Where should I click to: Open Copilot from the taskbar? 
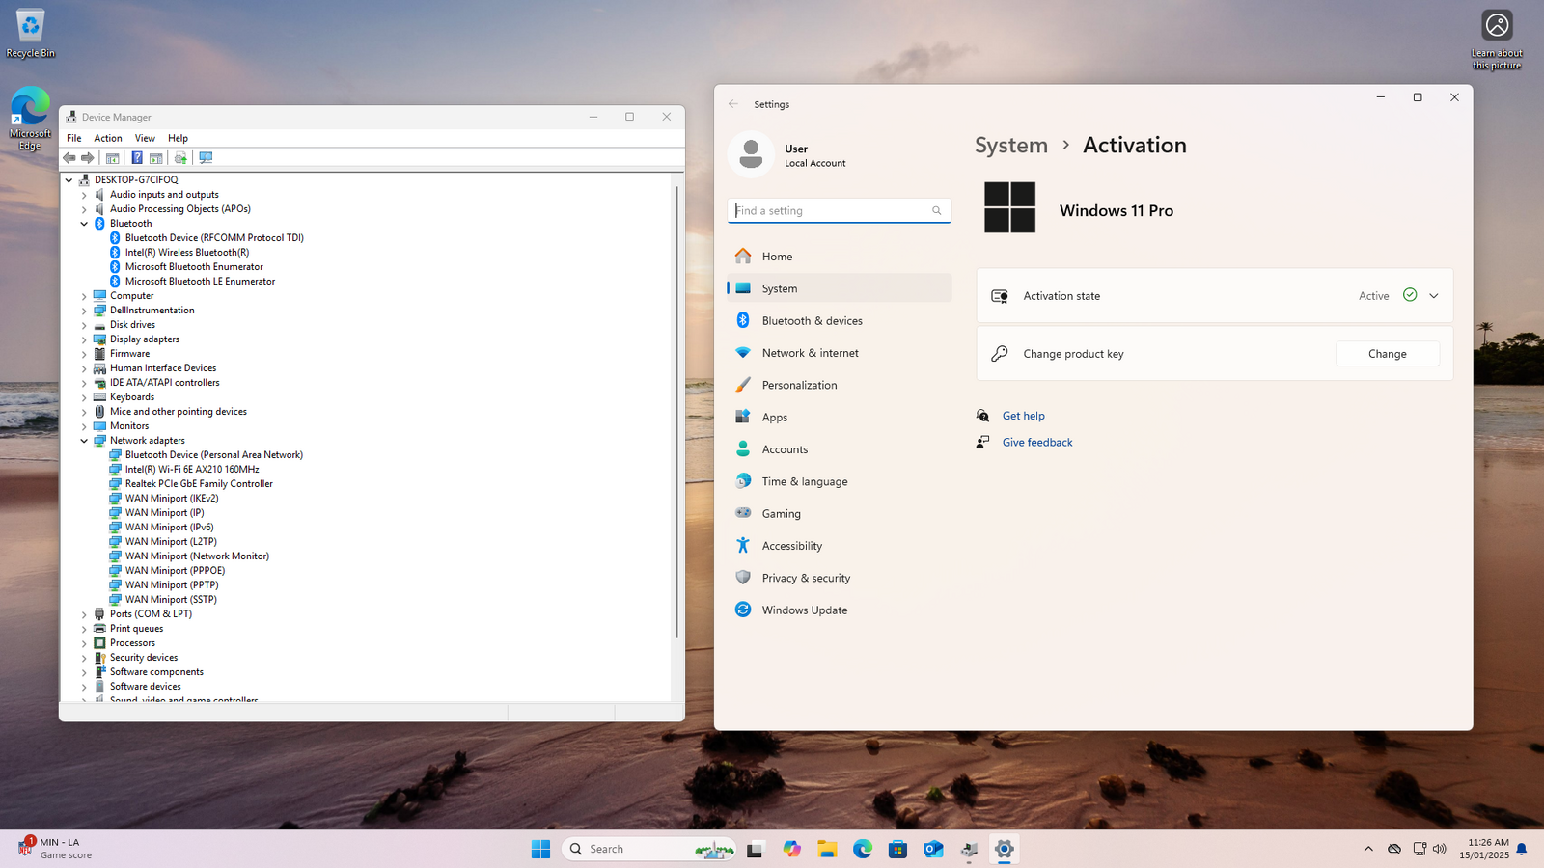click(791, 849)
